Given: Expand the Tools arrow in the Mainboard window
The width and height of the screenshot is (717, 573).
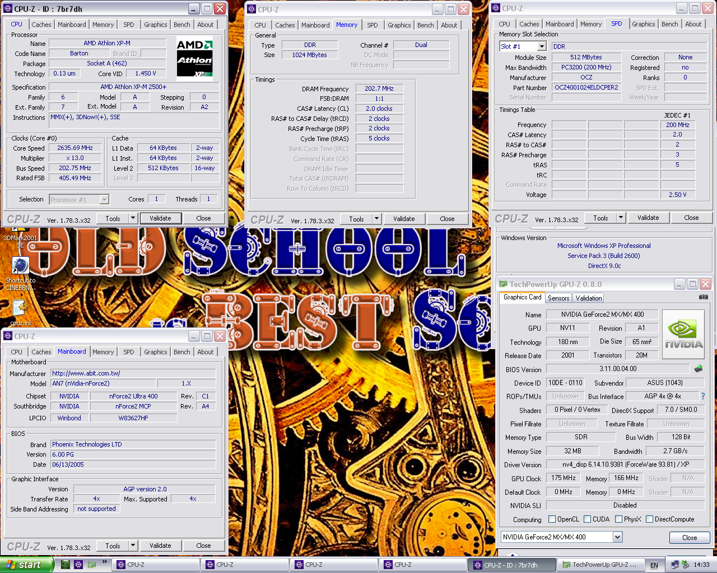Looking at the screenshot, I should tap(133, 546).
